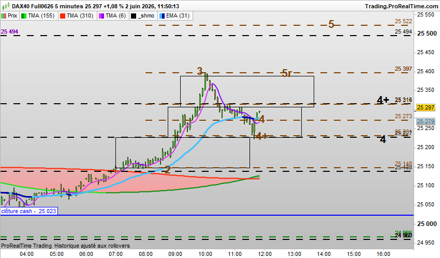Viewport: 440px width, 258px height.
Task: Select the EMA (31) legend item
Action: (x=175, y=15)
